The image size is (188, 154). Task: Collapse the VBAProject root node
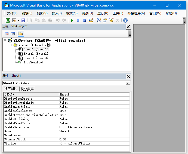(5, 41)
